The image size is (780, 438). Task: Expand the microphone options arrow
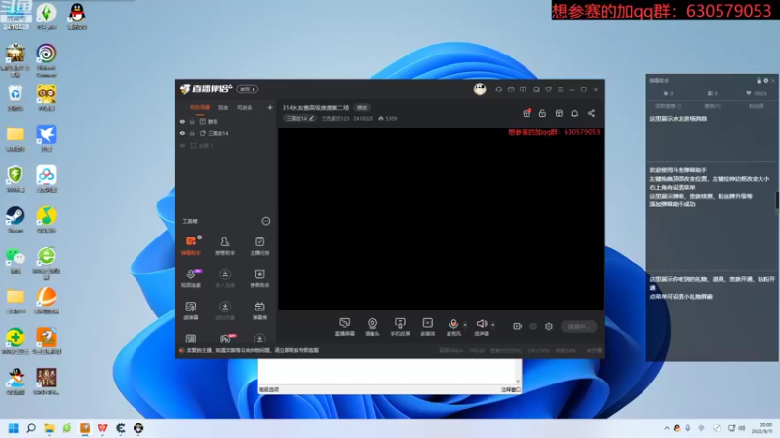tap(465, 325)
